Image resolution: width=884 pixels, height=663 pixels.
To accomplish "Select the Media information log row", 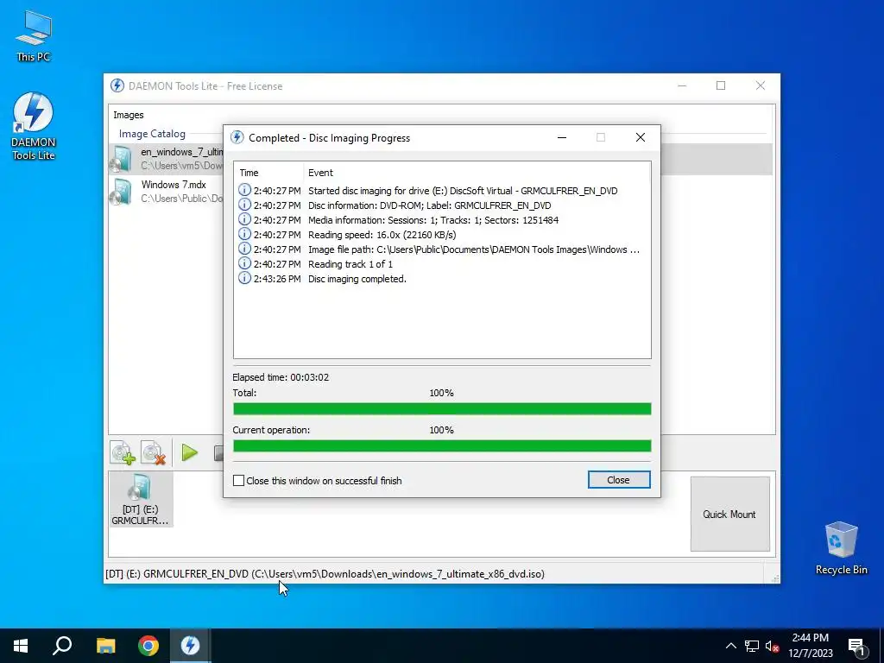I will [x=442, y=220].
